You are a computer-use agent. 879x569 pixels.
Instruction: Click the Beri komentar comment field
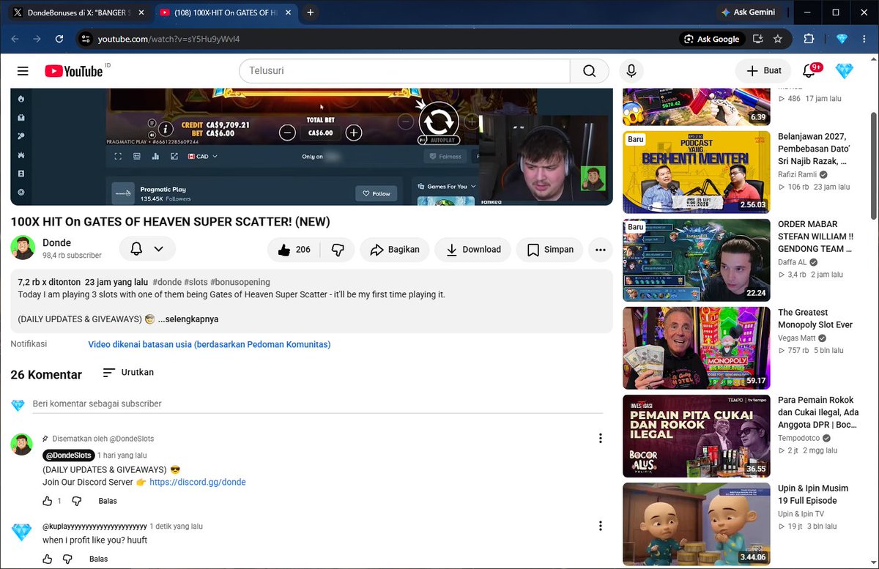[x=317, y=403]
